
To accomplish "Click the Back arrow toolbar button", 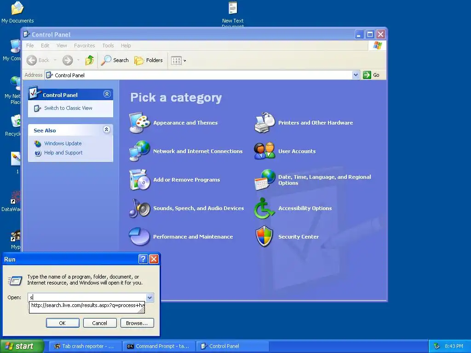I will [38, 60].
